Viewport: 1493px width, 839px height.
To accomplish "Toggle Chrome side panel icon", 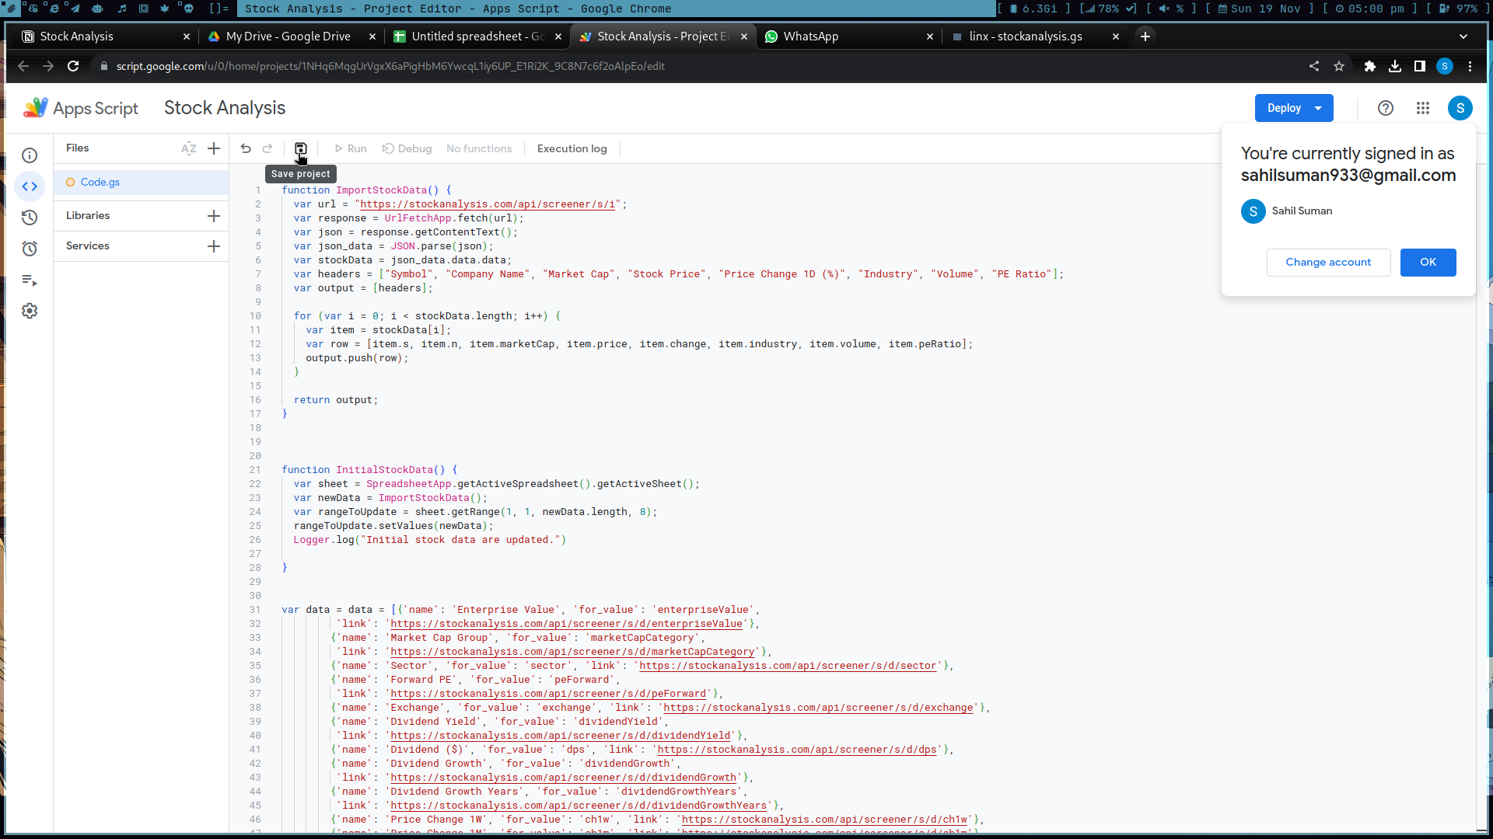I will pyautogui.click(x=1420, y=66).
